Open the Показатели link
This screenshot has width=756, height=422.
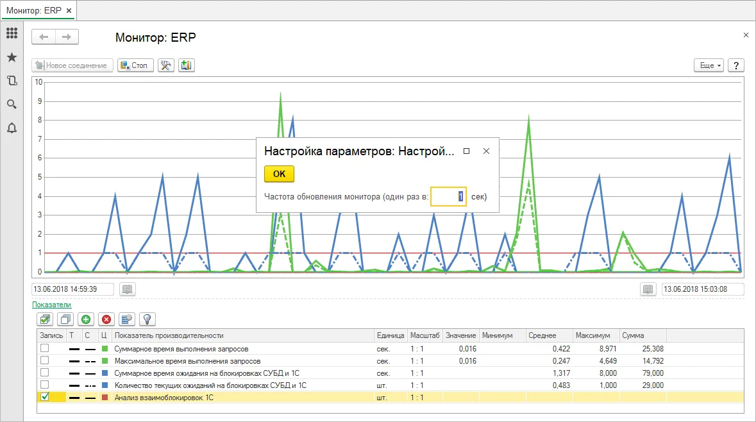(51, 305)
